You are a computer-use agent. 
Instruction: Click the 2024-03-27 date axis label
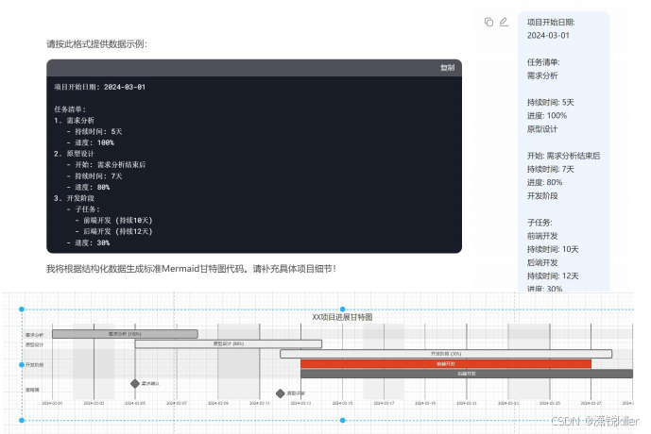pos(591,403)
